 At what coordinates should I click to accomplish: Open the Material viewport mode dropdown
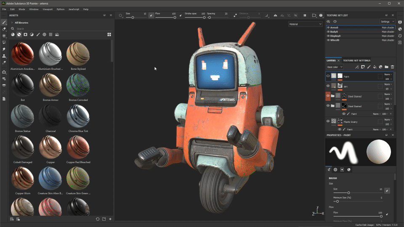point(305,24)
